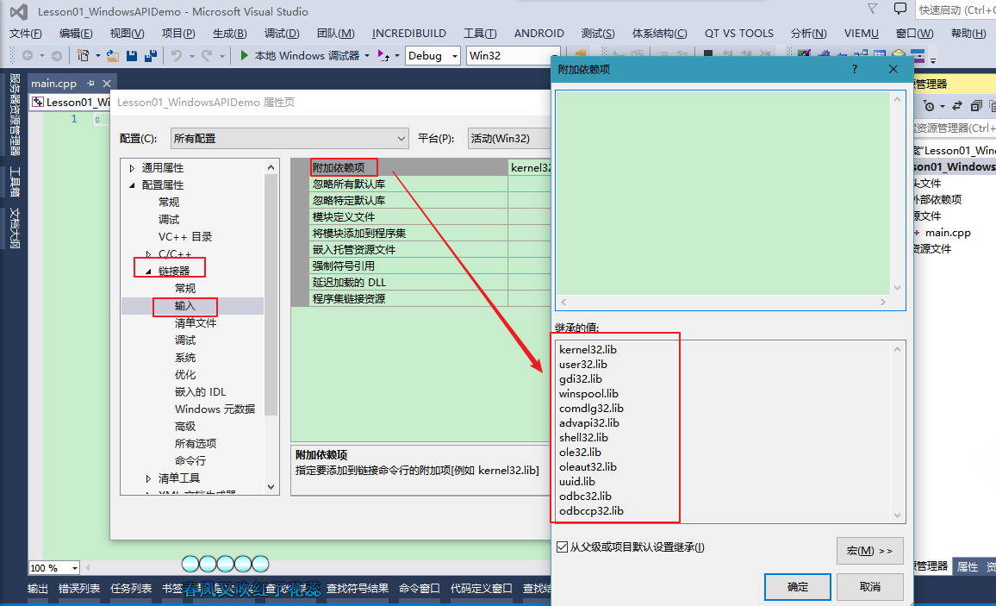
Task: Click the Undo icon
Action: (x=178, y=55)
